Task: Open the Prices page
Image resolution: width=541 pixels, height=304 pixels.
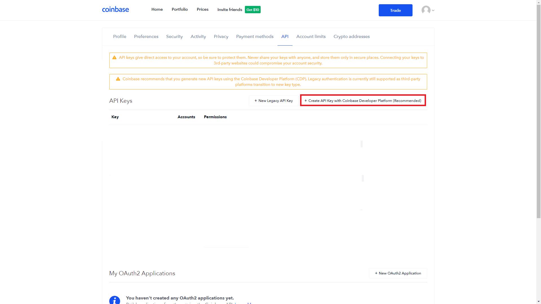Action: tap(203, 9)
